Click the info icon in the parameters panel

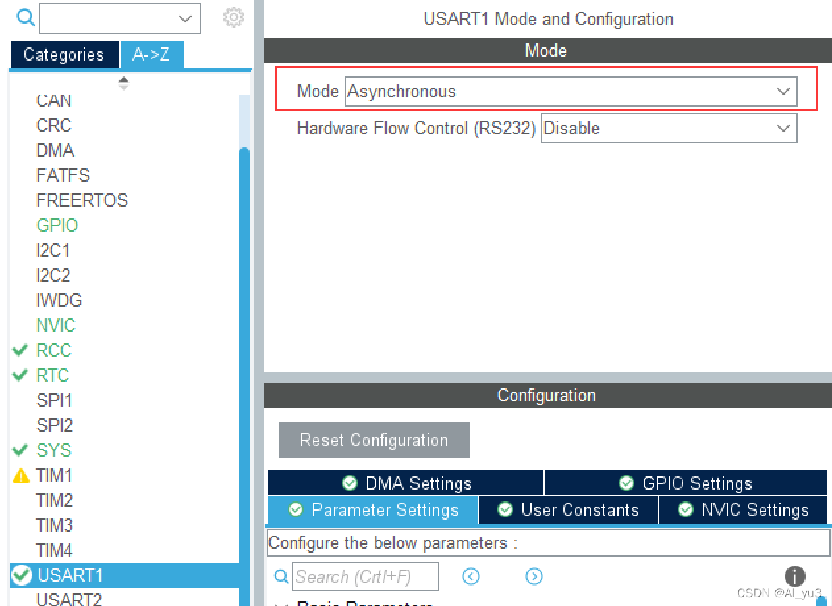coord(794,576)
